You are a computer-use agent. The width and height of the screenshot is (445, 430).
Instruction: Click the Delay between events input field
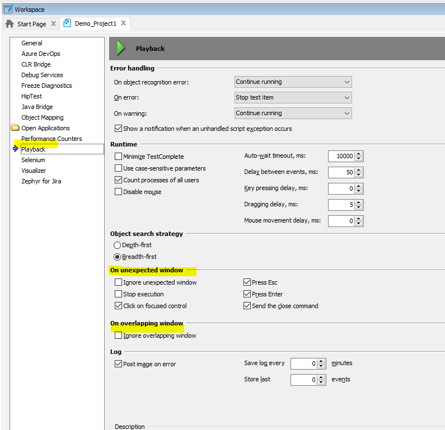click(341, 172)
